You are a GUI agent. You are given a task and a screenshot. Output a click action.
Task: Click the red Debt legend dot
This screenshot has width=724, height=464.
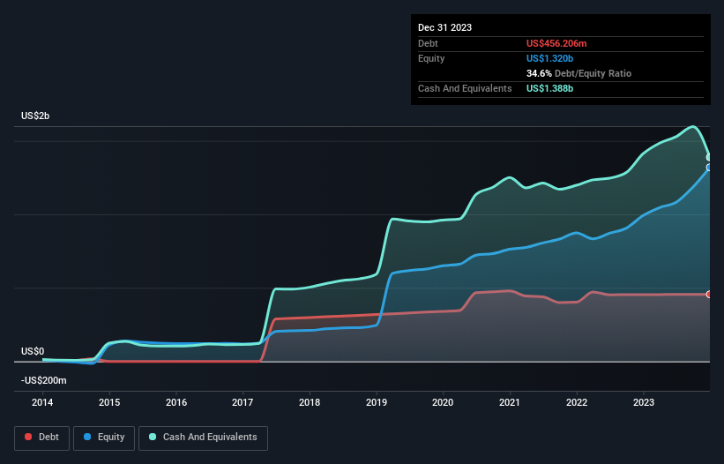(x=28, y=437)
